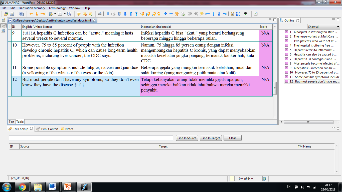The image size is (342, 192).
Task: Click the blue four-corner expand icon
Action: [x=238, y=14]
